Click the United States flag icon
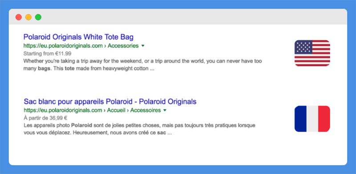Image resolution: width=356 pixels, height=174 pixels. tap(312, 53)
